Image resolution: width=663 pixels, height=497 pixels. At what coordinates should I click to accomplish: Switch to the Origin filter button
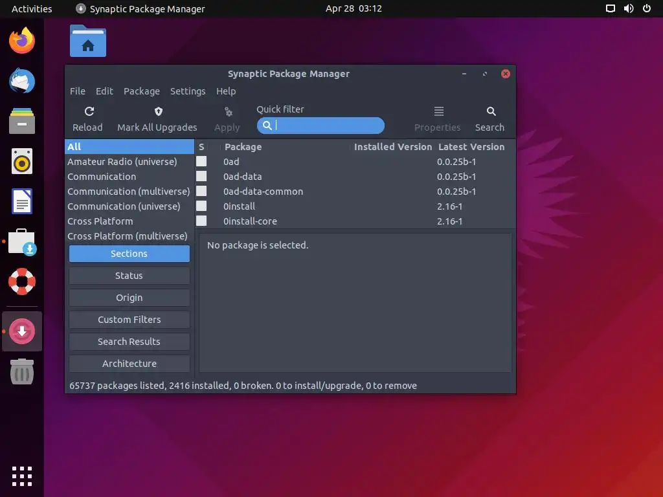point(129,298)
